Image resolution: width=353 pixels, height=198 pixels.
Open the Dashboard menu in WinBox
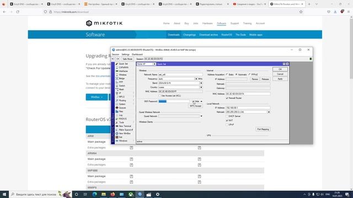pyautogui.click(x=137, y=54)
